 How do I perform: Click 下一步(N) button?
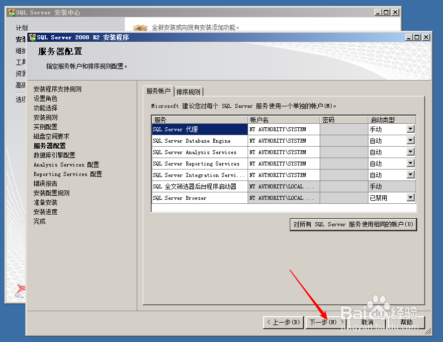click(x=327, y=322)
